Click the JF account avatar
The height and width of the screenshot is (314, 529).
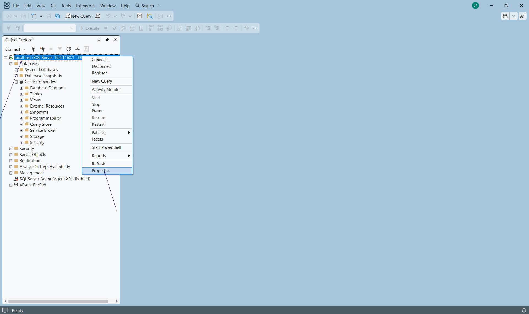[x=475, y=6]
